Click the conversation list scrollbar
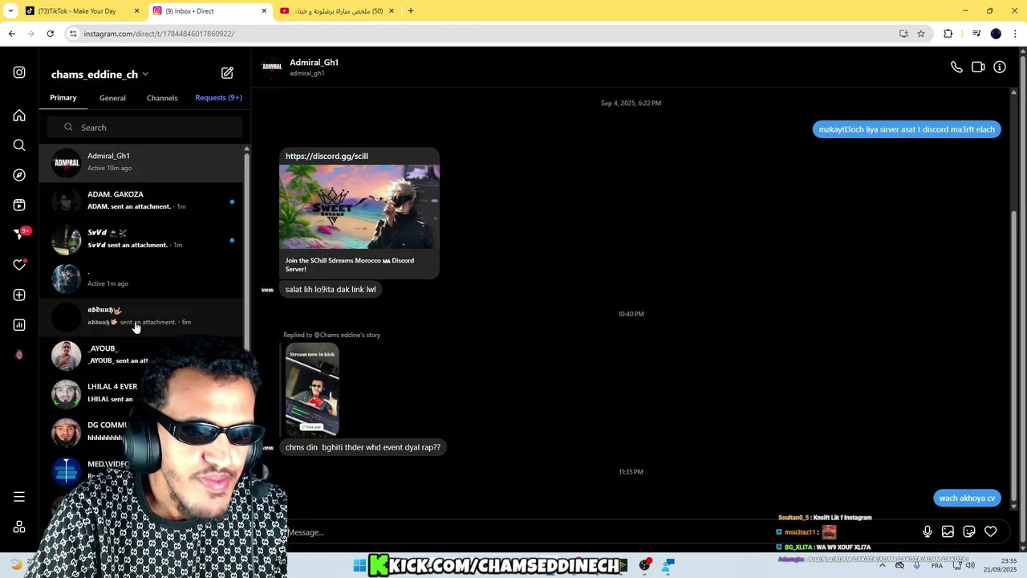Viewport: 1027px width, 578px height. [246, 249]
